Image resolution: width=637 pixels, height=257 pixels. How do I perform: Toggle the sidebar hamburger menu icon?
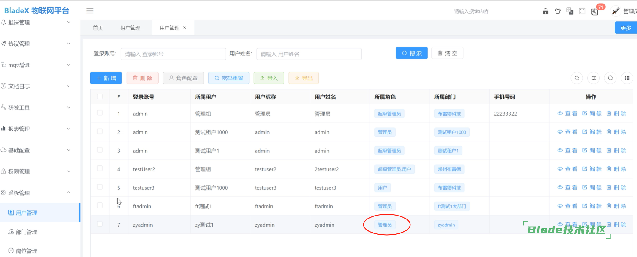(90, 11)
